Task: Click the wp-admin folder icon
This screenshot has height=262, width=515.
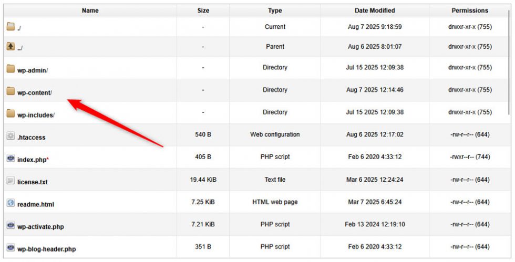Action: pyautogui.click(x=11, y=69)
